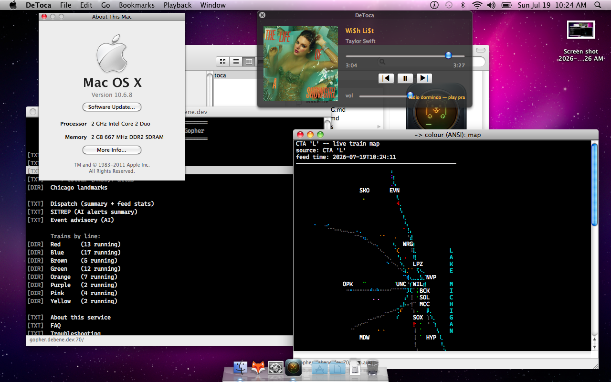This screenshot has height=382, width=611.
Task: Open the Screen shot file on desktop
Action: (x=581, y=41)
